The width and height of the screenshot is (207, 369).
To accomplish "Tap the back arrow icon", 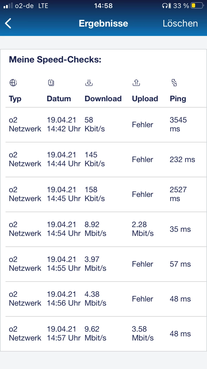I will click(8, 24).
